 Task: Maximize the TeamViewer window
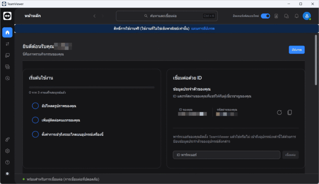point(300,4)
